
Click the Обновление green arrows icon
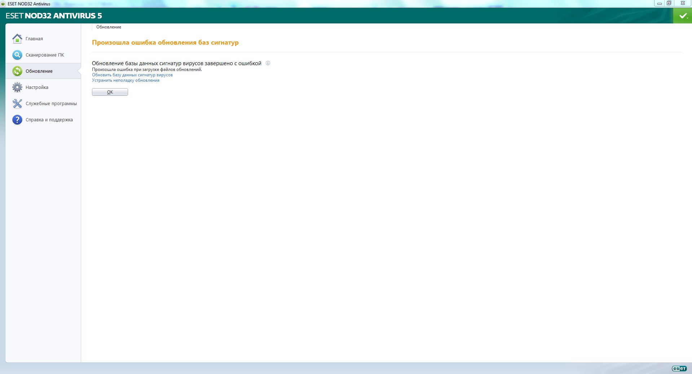tap(17, 71)
